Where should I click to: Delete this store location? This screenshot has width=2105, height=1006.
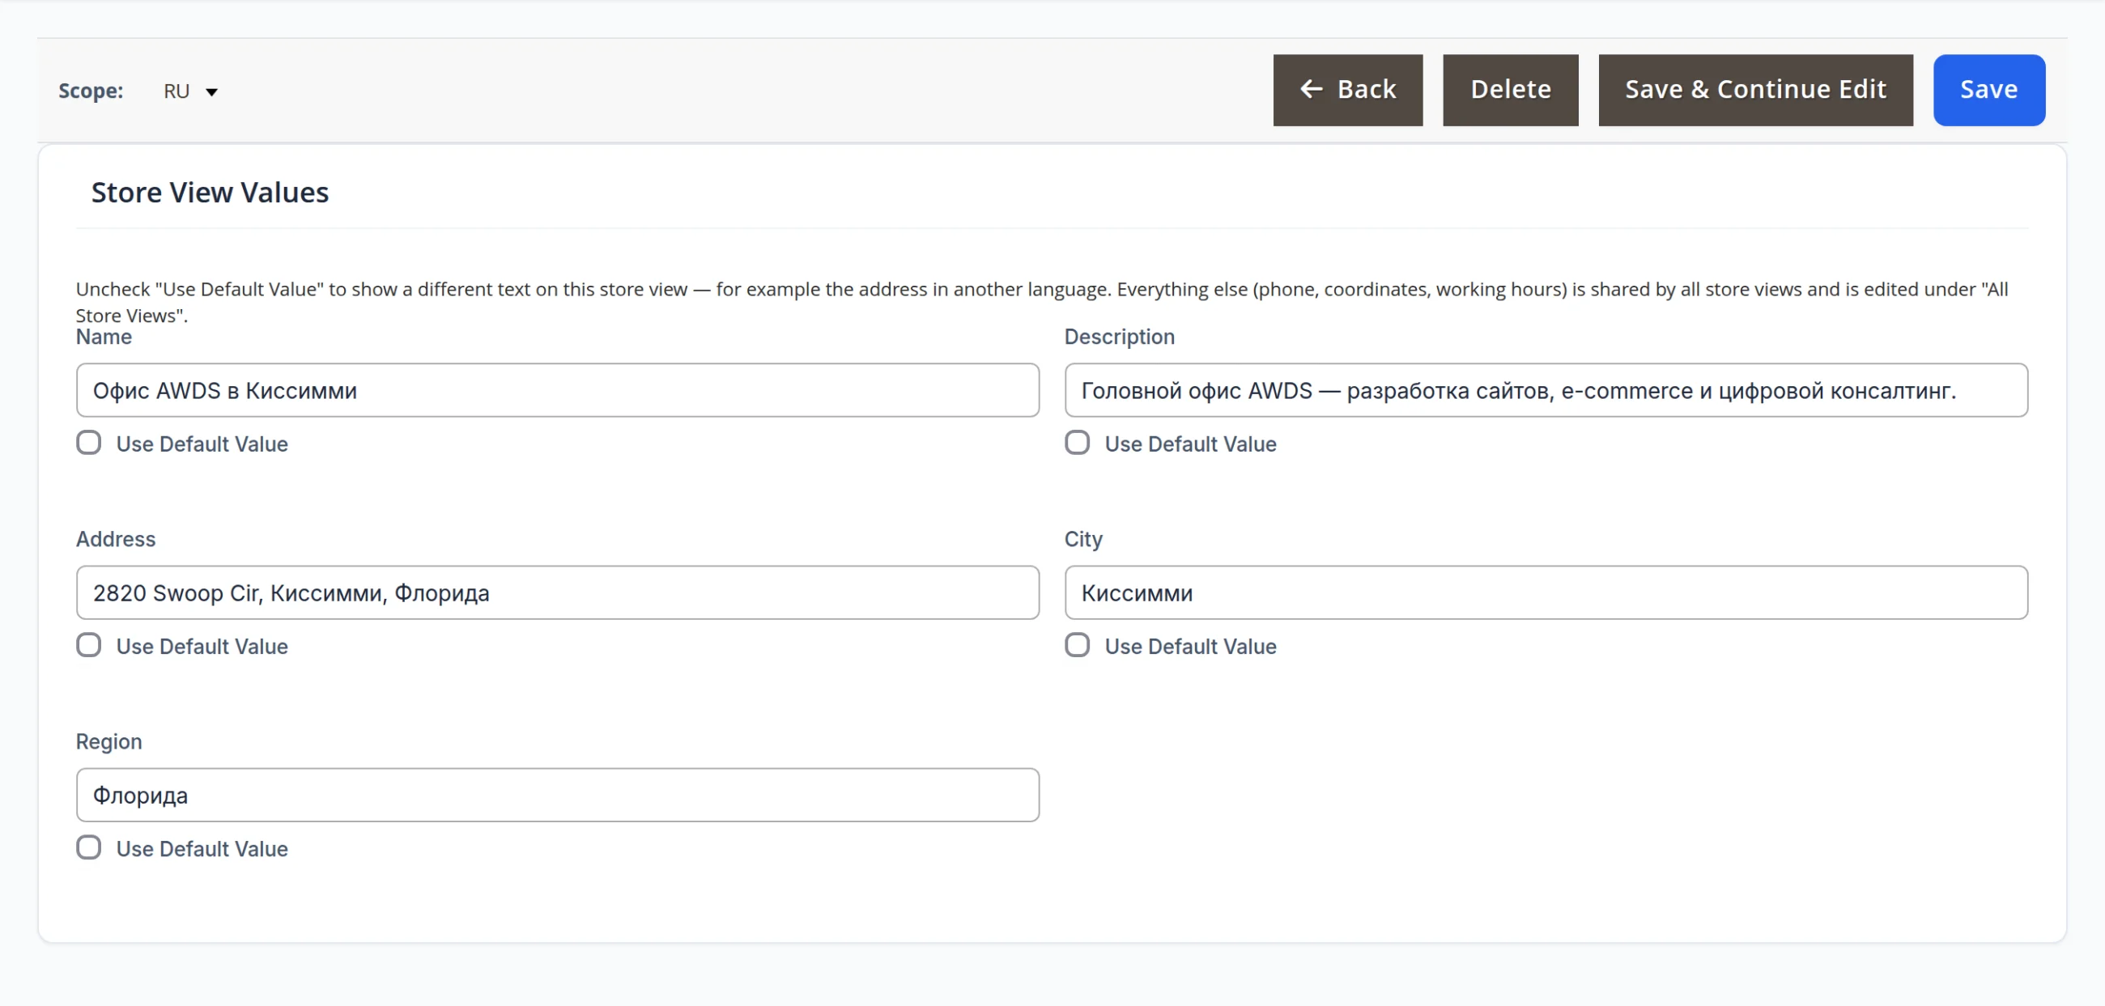pyautogui.click(x=1510, y=90)
